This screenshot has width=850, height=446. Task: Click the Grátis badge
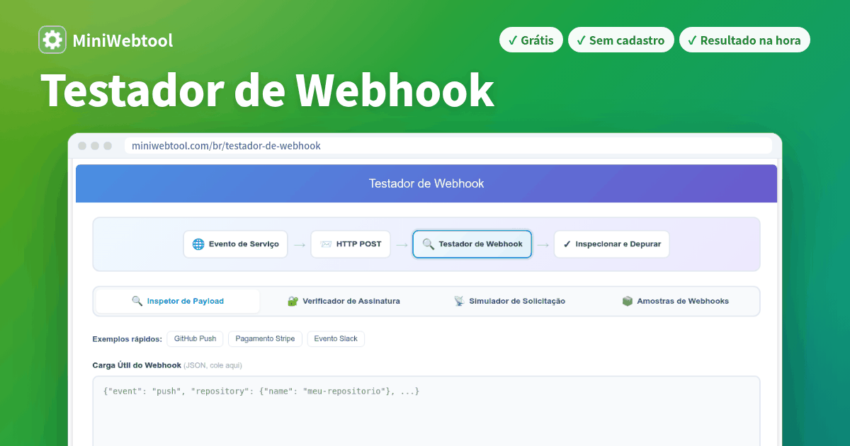(x=531, y=40)
